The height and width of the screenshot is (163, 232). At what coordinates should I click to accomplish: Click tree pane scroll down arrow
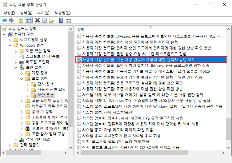[x=70, y=148]
